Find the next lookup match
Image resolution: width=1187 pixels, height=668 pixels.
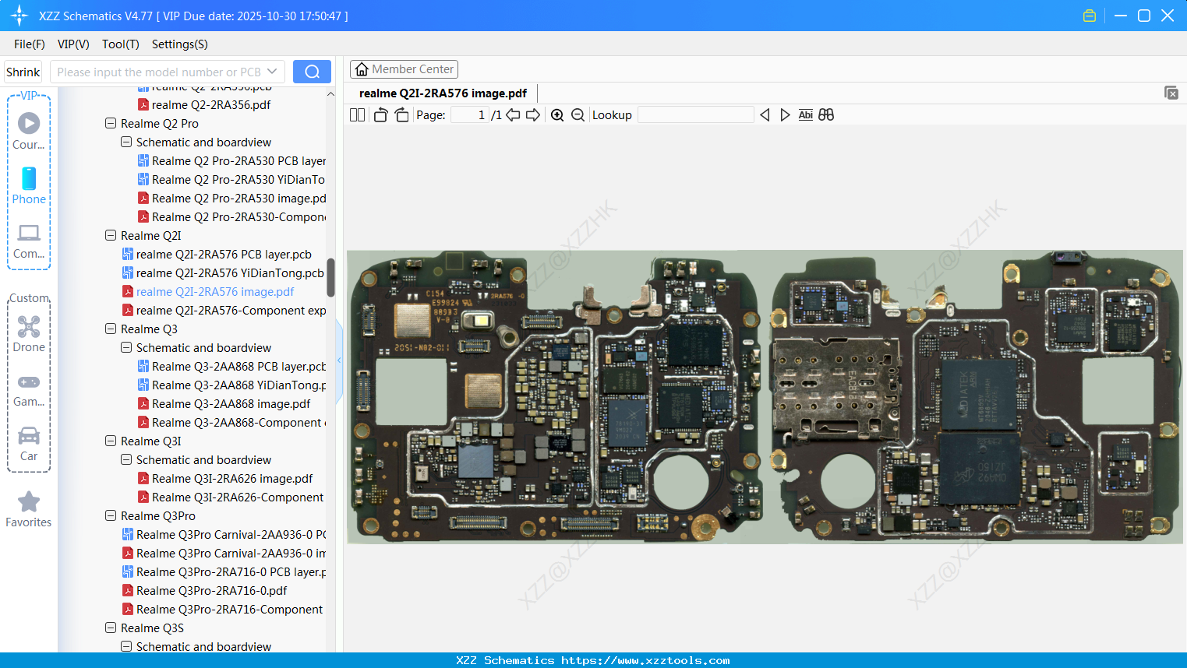coord(785,115)
